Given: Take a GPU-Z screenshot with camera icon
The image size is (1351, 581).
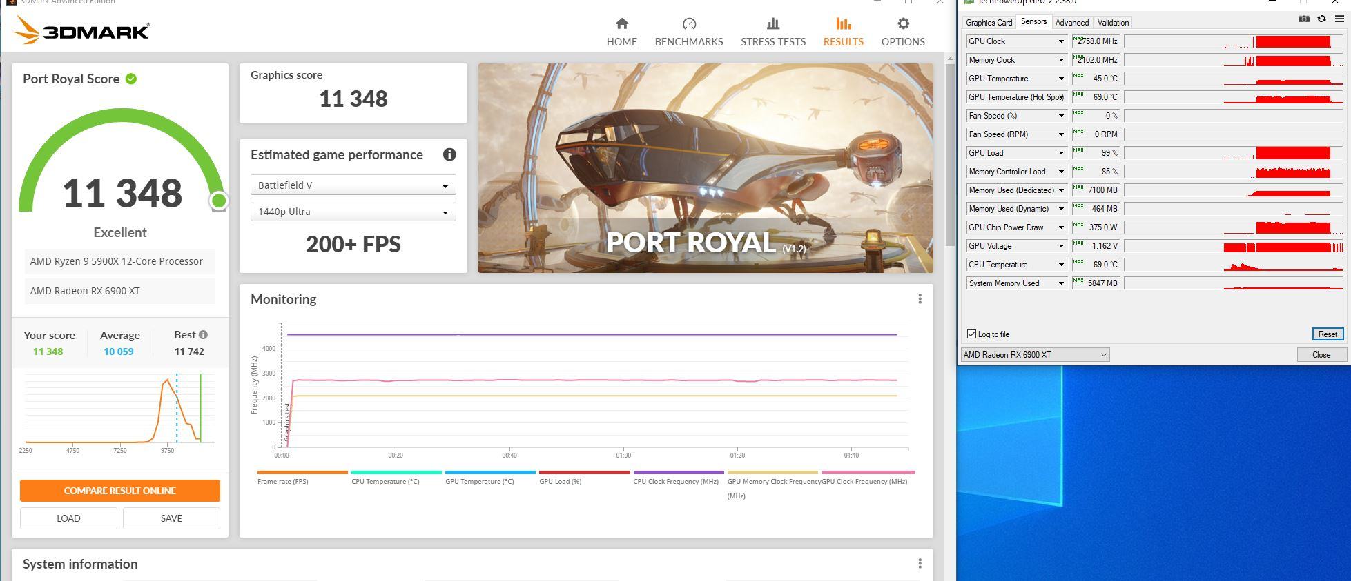Looking at the screenshot, I should point(1303,19).
